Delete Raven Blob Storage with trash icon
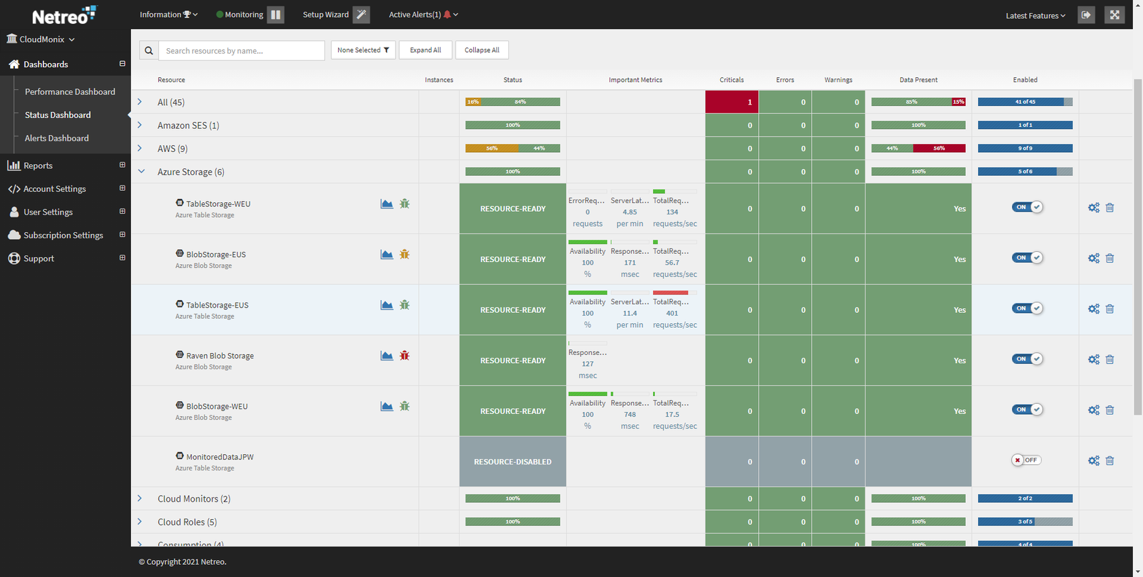This screenshot has width=1143, height=577. (1110, 360)
